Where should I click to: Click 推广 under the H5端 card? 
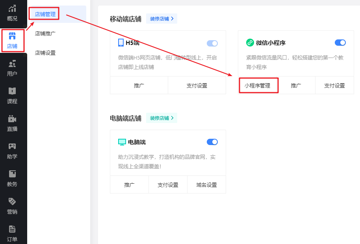139,86
